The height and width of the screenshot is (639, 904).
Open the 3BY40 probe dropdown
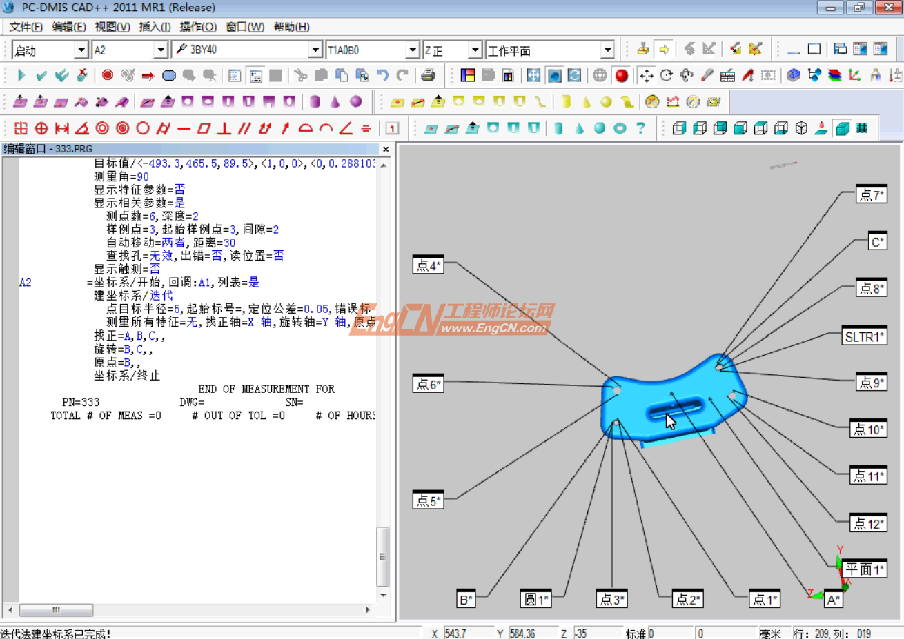(315, 50)
